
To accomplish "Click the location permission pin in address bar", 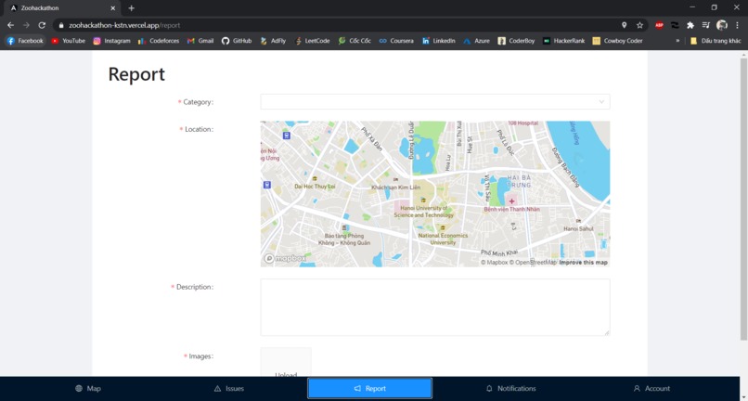I will tap(624, 25).
